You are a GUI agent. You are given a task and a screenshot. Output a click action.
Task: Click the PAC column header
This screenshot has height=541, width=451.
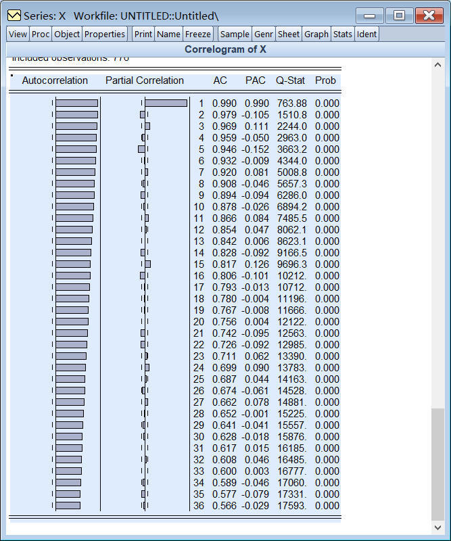click(x=256, y=80)
